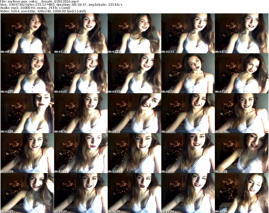
Task: Choose the frame labeled 00:09:21
Action: point(134,113)
